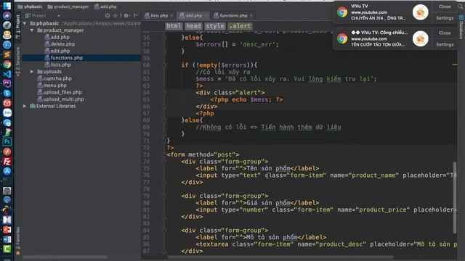The image size is (465, 261).
Task: Open Skype from the Dock
Action: (x=7, y=94)
